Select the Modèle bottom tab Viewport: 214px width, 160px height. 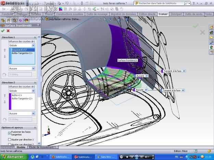point(21,147)
